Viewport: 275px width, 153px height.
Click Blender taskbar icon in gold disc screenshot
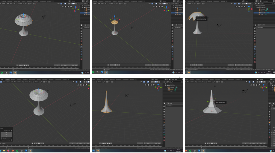point(106,72)
